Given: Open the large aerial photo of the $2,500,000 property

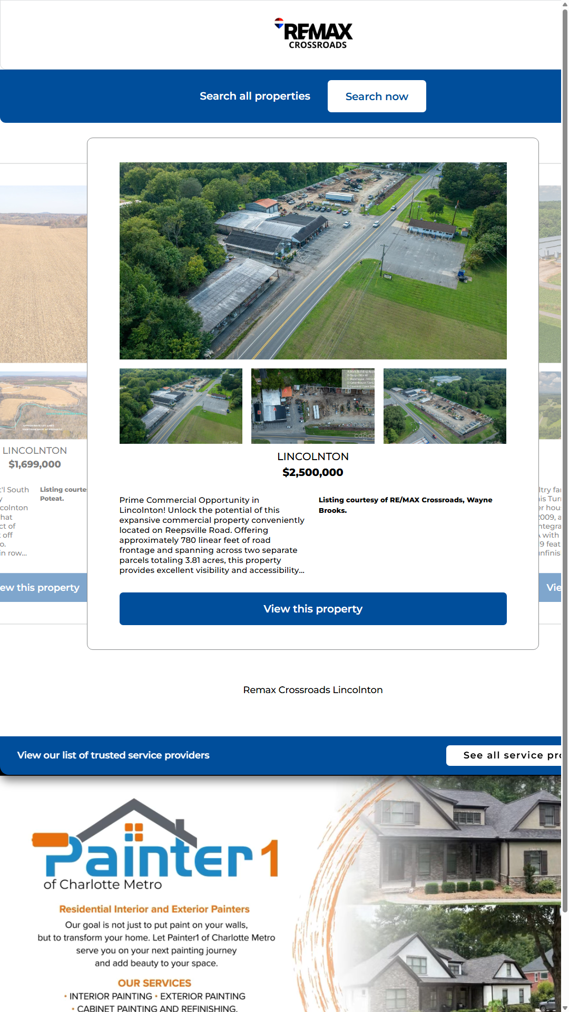Looking at the screenshot, I should (x=313, y=260).
